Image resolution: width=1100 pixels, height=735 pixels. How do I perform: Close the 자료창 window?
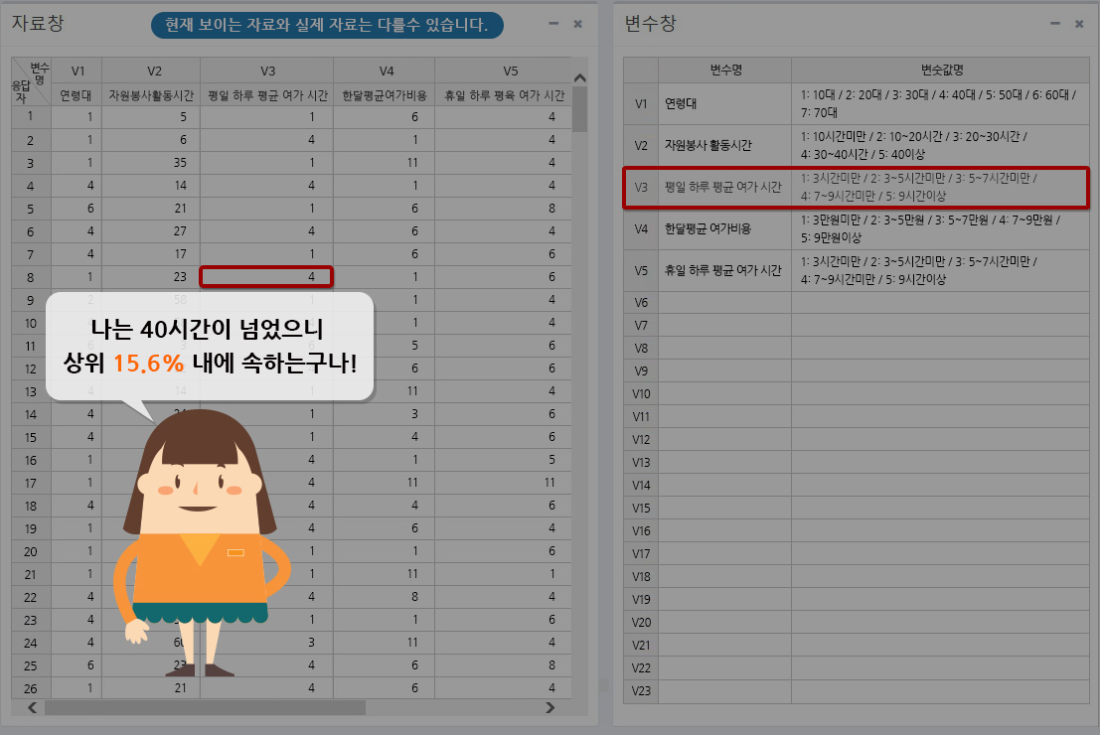(x=578, y=24)
